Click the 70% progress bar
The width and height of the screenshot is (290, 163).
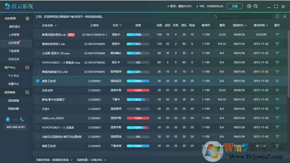pyautogui.click(x=138, y=35)
